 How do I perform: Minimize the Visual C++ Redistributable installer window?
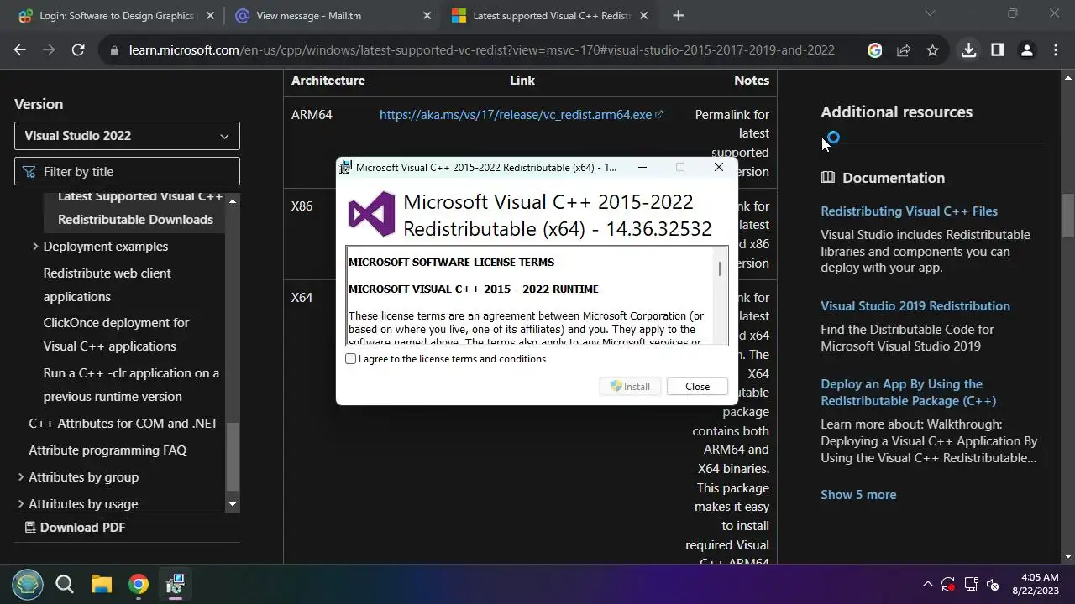pos(642,167)
